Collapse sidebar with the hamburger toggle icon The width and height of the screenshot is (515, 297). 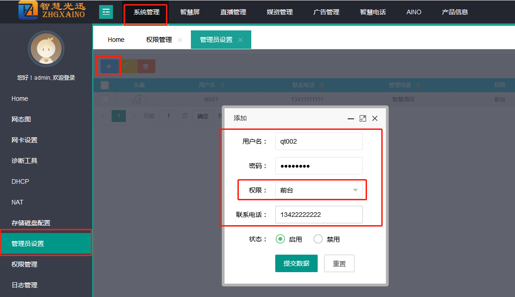click(x=106, y=12)
